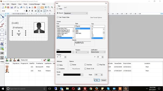Open Opera from the taskbar
This screenshot has width=163, height=91.
coord(73,89)
